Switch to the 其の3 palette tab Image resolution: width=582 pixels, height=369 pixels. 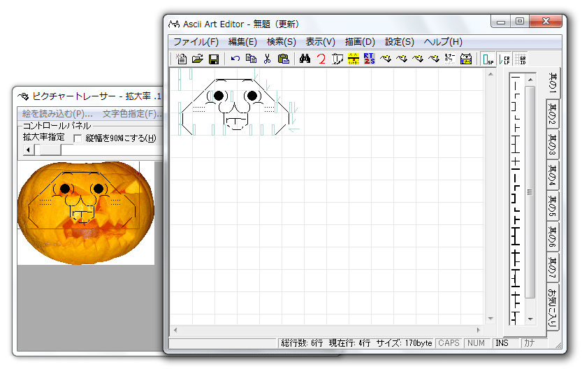[x=553, y=145]
